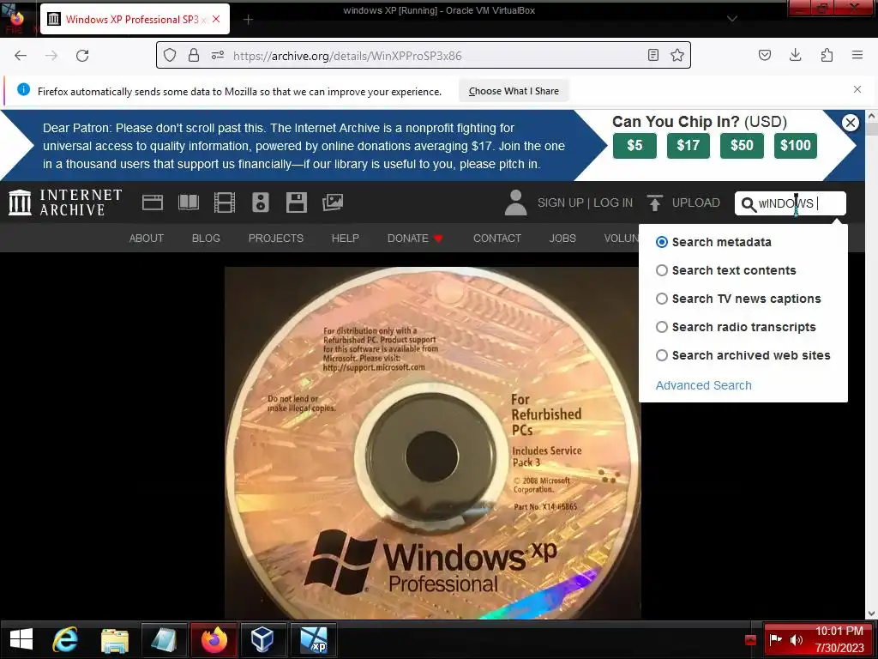Click the upload arrow icon
878x659 pixels.
point(654,203)
